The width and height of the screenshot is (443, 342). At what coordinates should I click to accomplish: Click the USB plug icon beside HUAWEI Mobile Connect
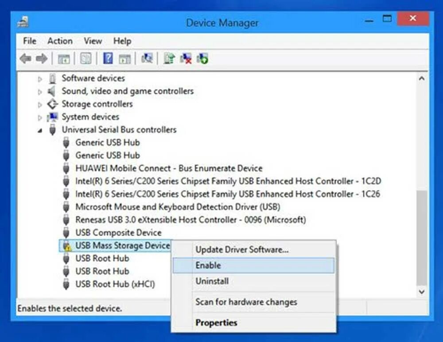[x=66, y=168]
